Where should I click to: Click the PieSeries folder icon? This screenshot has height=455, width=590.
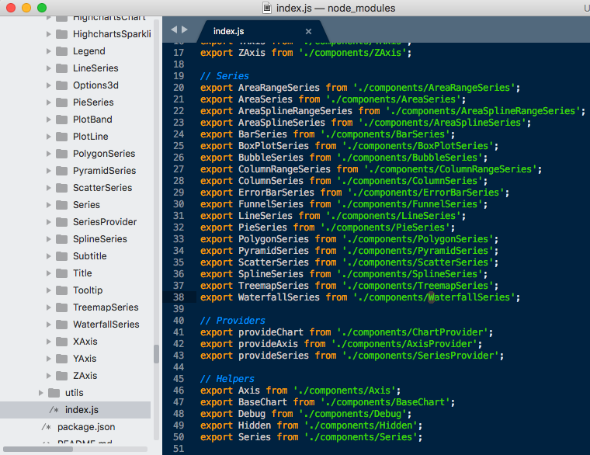point(61,102)
